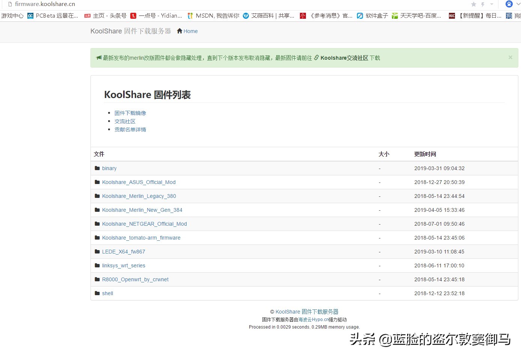Click the timestamp 2018-12-12 23:52:18

pyautogui.click(x=440, y=293)
